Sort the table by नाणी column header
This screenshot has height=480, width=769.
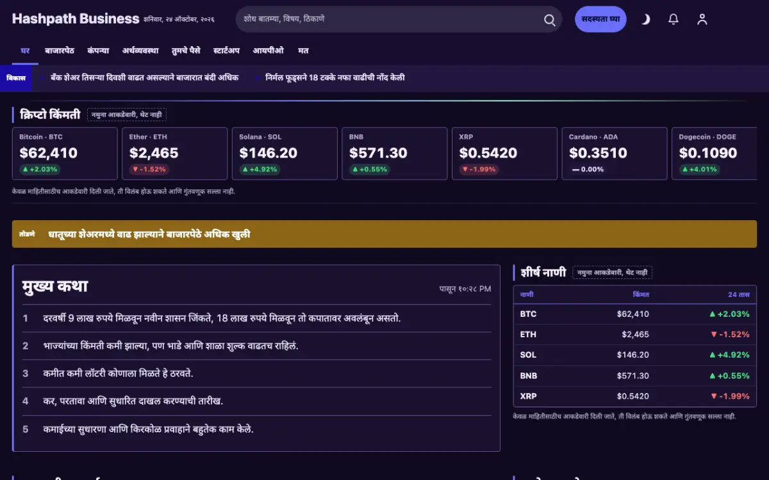pyautogui.click(x=527, y=294)
